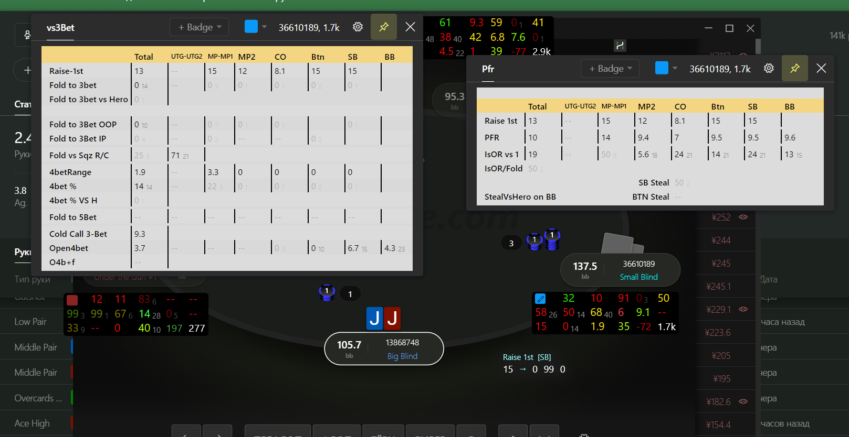Click the Дата column header
This screenshot has height=437, width=849.
point(770,279)
